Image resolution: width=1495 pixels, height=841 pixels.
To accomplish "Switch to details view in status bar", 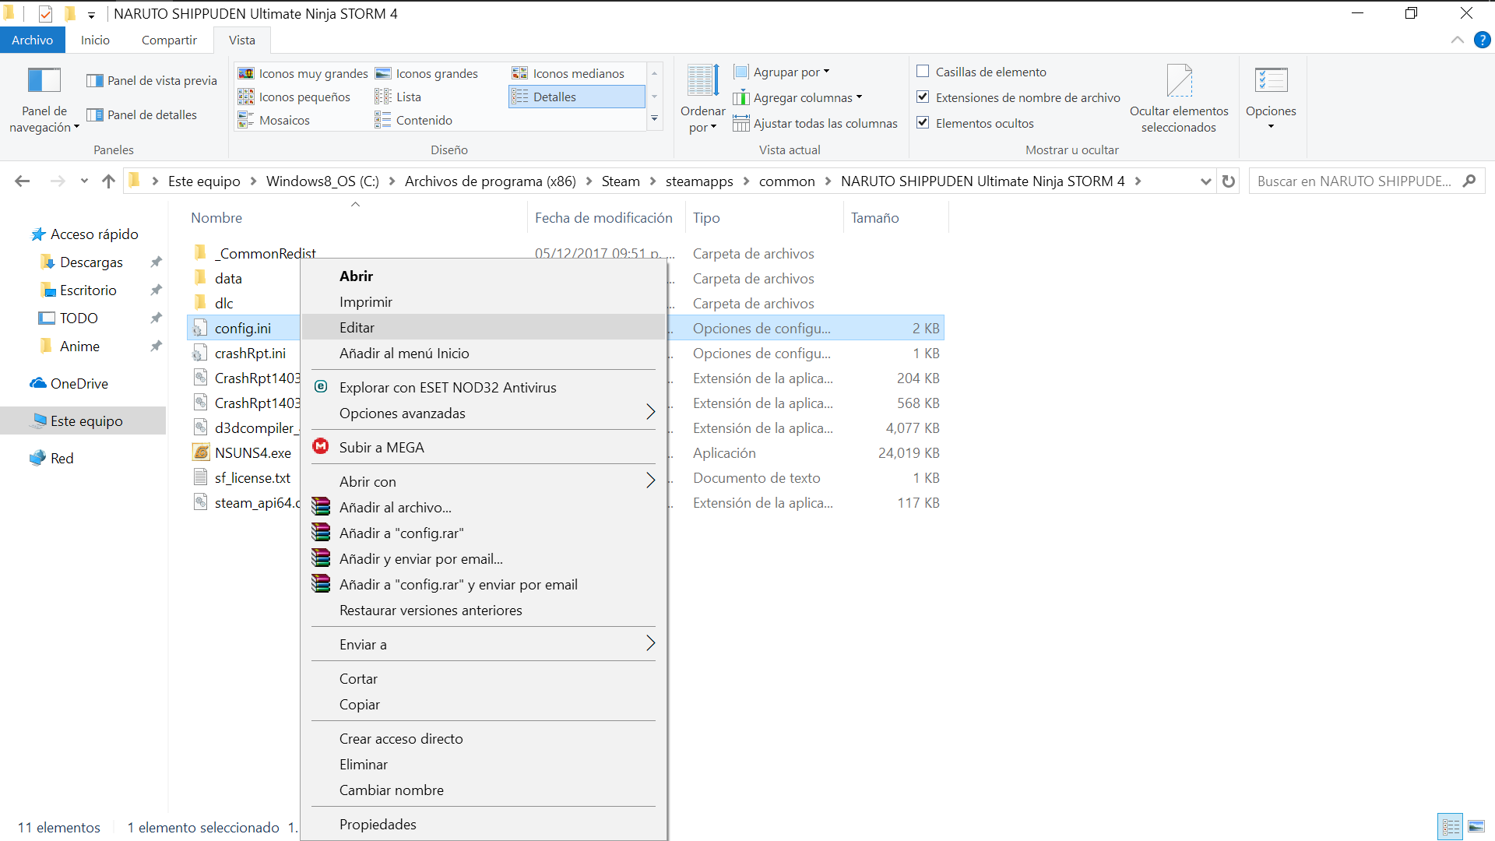I will [1451, 827].
